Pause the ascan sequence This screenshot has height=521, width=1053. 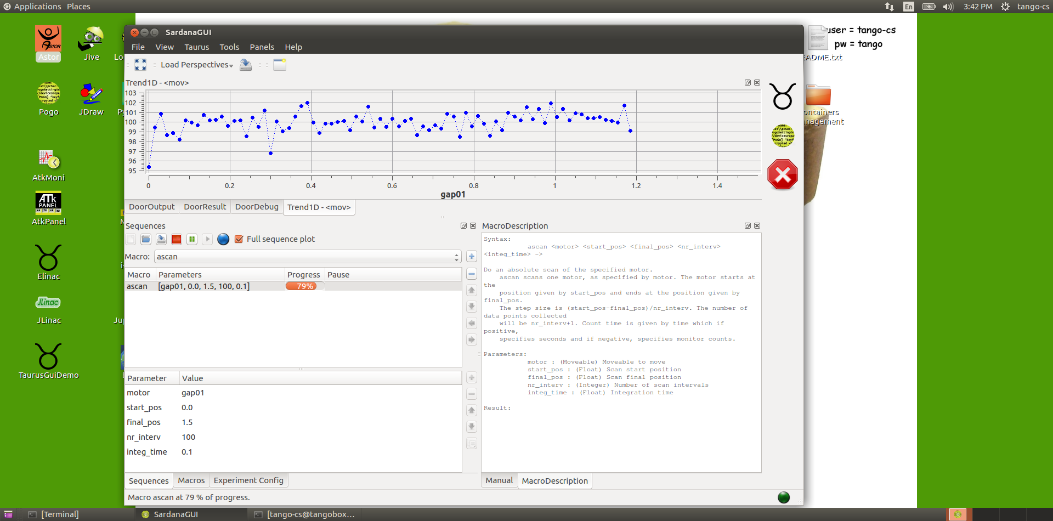point(192,239)
